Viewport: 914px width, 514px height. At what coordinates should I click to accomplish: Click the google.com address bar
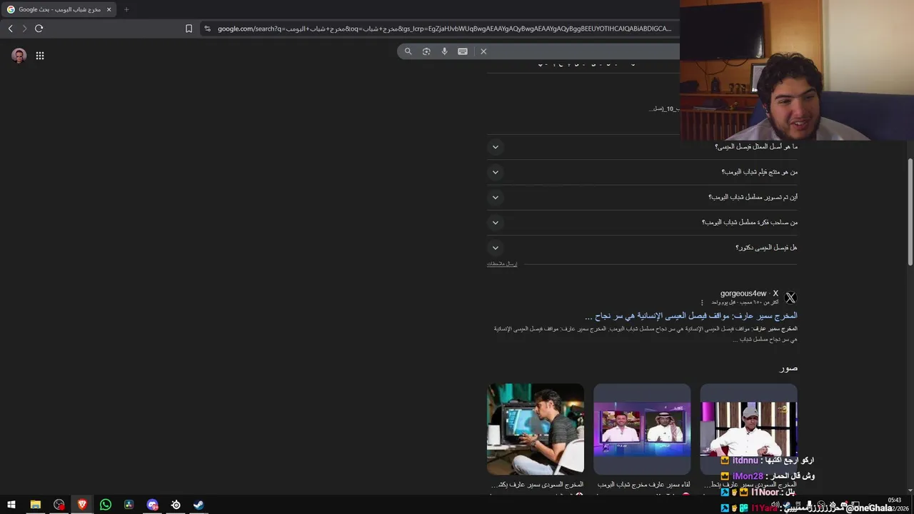pyautogui.click(x=444, y=29)
